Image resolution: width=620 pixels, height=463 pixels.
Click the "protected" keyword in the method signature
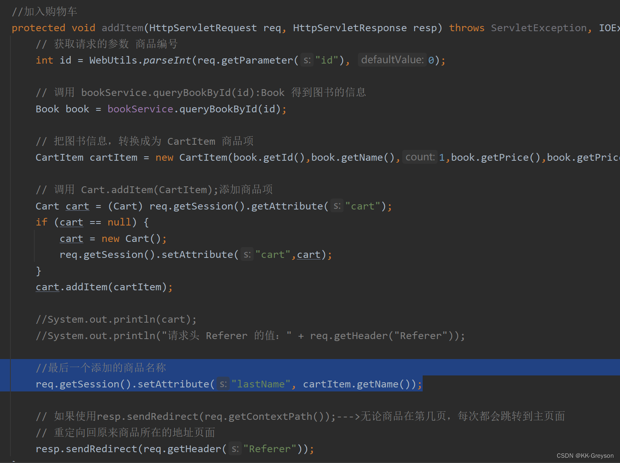tap(38, 28)
